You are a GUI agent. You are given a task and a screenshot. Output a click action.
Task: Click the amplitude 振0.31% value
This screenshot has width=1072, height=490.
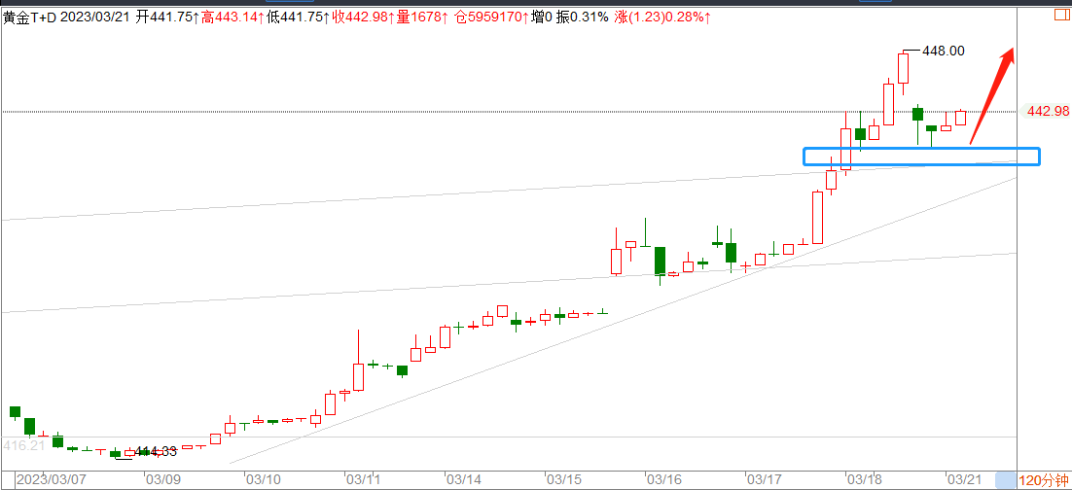click(x=582, y=17)
